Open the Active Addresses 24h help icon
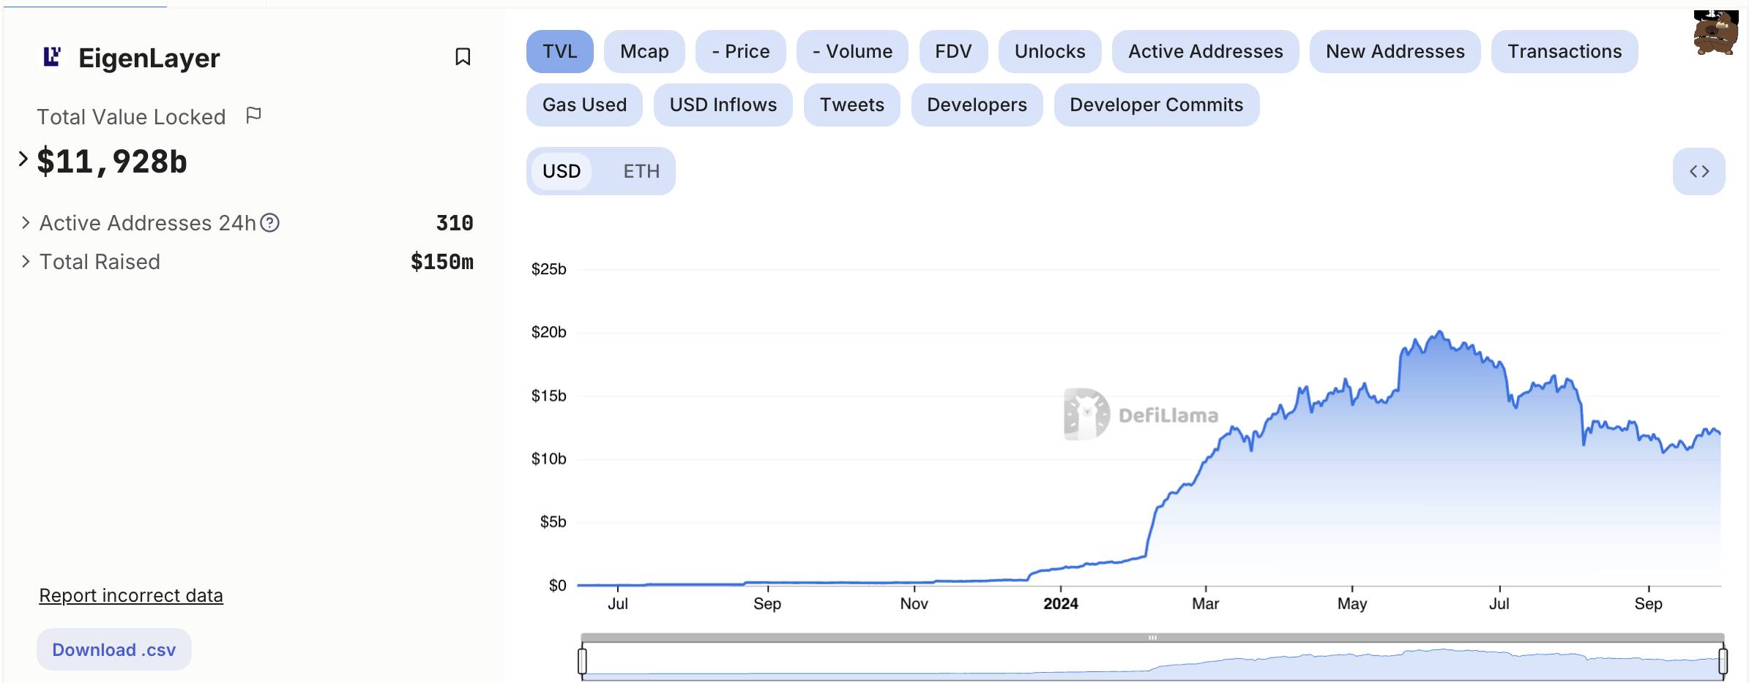Viewport: 1760px width, 683px height. (x=270, y=222)
